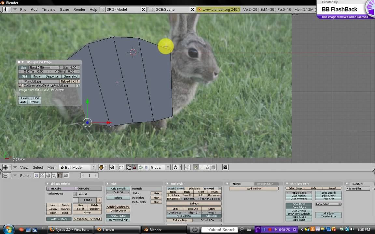Click the render this window icon
This screenshot has width=375, height=234.
point(225,167)
